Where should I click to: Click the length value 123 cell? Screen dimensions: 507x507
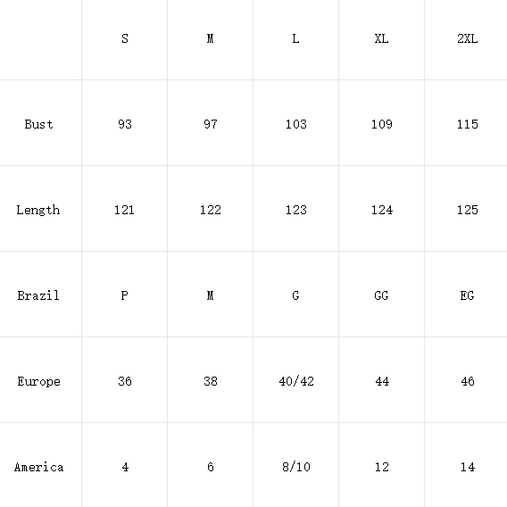295,210
